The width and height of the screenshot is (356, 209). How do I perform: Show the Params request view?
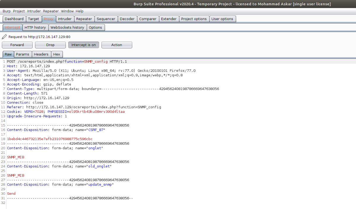click(x=23, y=54)
